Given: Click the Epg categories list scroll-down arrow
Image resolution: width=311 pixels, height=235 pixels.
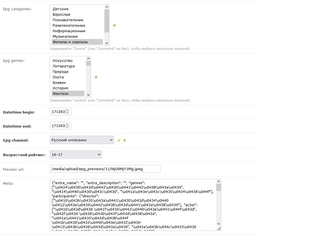Looking at the screenshot, I should (x=107, y=43).
